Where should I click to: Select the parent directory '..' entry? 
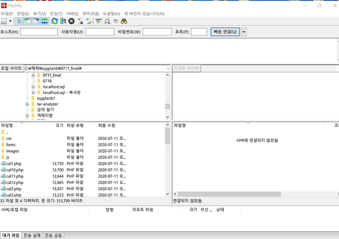[7, 132]
